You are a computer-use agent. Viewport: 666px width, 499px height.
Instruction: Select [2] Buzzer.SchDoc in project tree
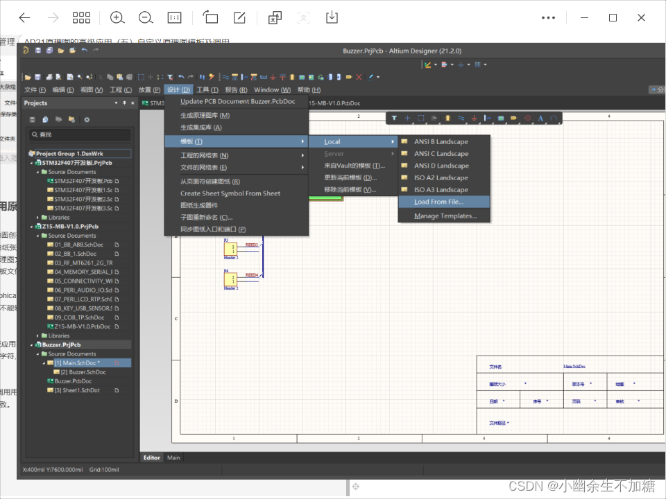83,372
